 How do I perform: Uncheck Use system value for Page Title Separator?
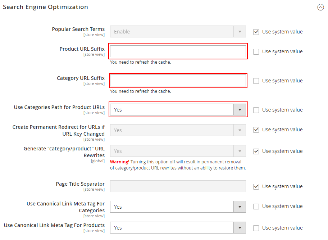256,186
